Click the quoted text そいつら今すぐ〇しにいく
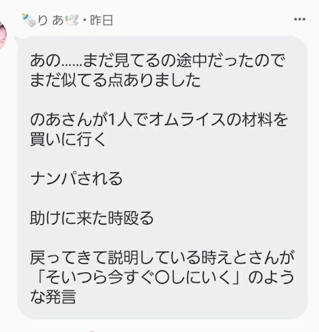The image size is (319, 332). coord(138,277)
